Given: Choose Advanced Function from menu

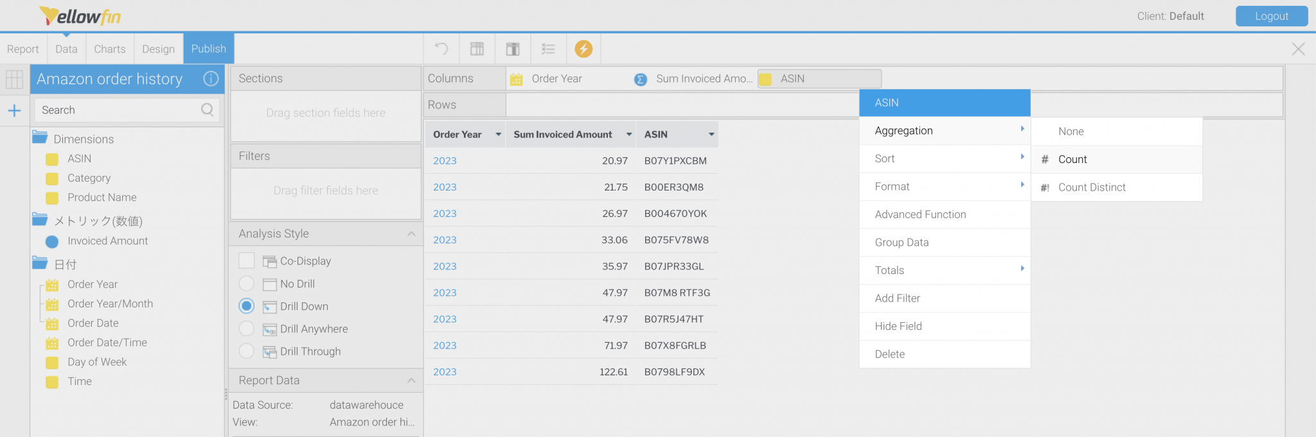Looking at the screenshot, I should (x=945, y=214).
